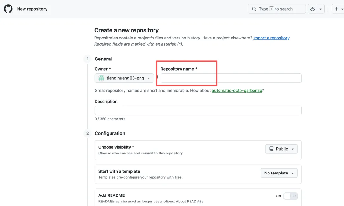Use suggested name automatic-octo-garbanzo

[x=237, y=90]
